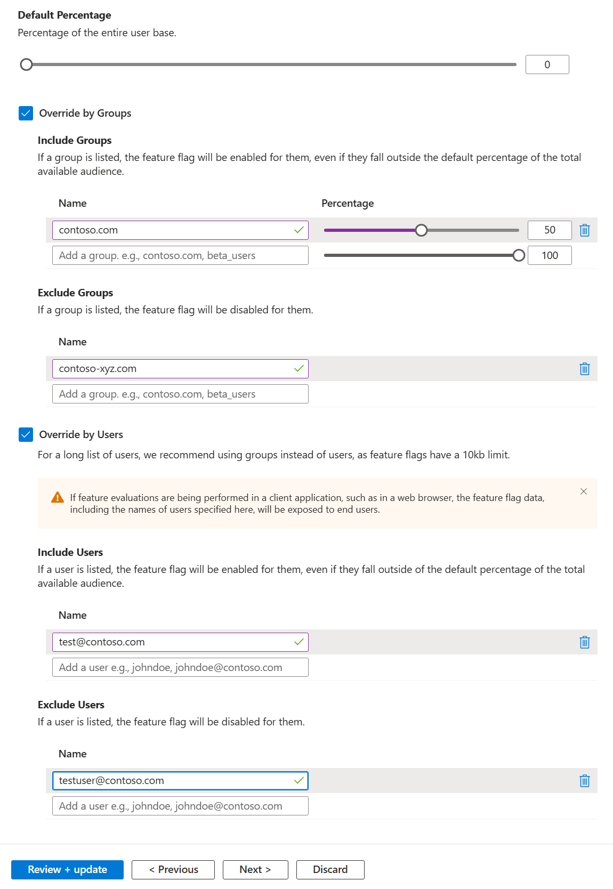Advance with the Next button
The height and width of the screenshot is (889, 613).
[255, 869]
